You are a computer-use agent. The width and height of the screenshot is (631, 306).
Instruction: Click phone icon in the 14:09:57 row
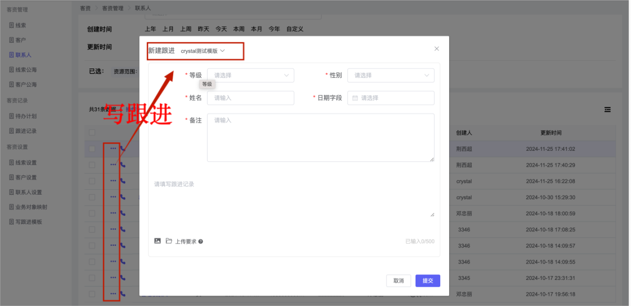(123, 245)
